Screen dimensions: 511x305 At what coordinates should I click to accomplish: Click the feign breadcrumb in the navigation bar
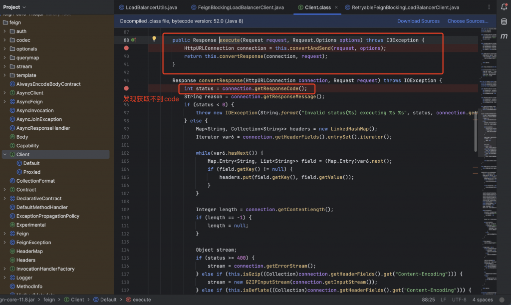pyautogui.click(x=49, y=300)
